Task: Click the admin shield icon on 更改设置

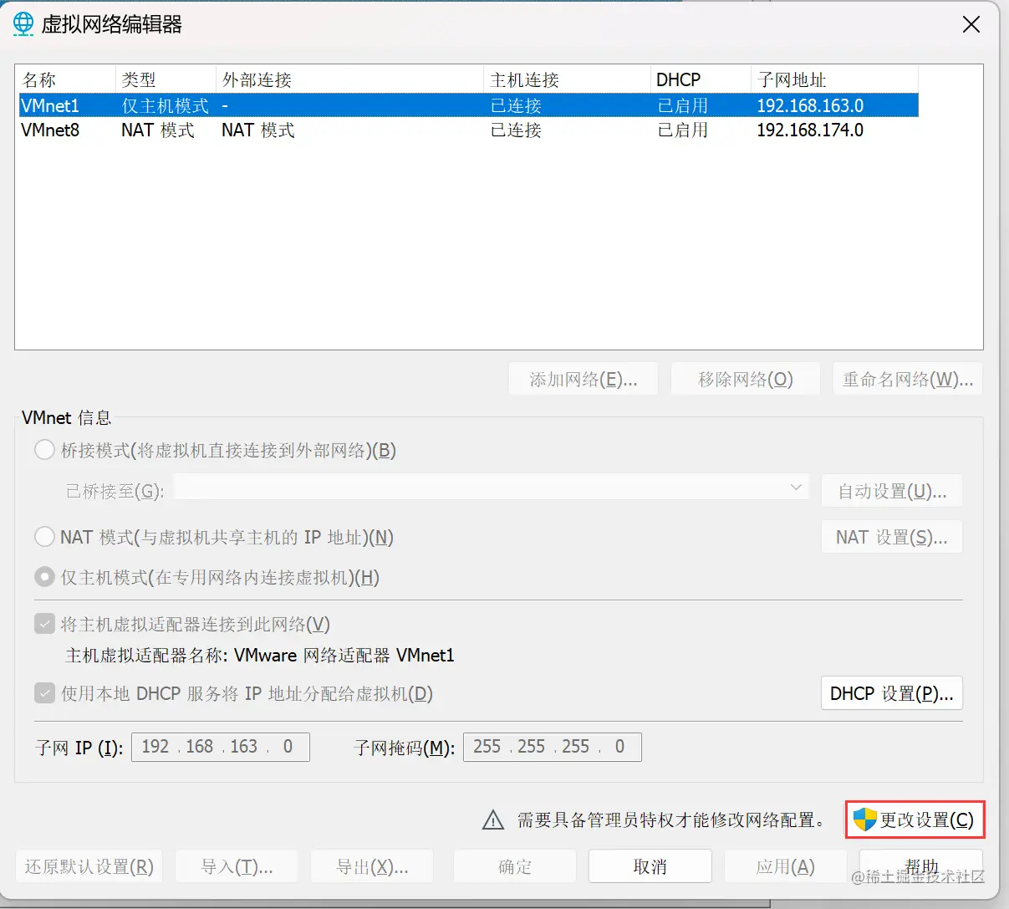Action: [864, 820]
